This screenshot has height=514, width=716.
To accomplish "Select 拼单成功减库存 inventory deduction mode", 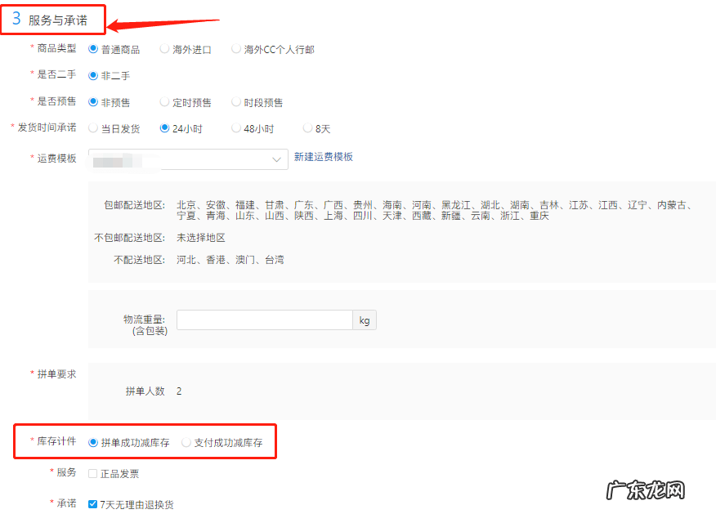I will [x=94, y=441].
